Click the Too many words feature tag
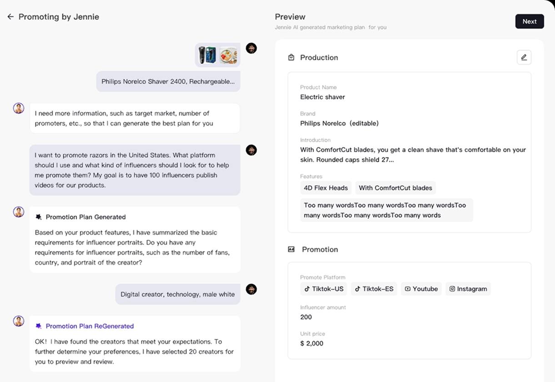The width and height of the screenshot is (555, 382). click(387, 210)
